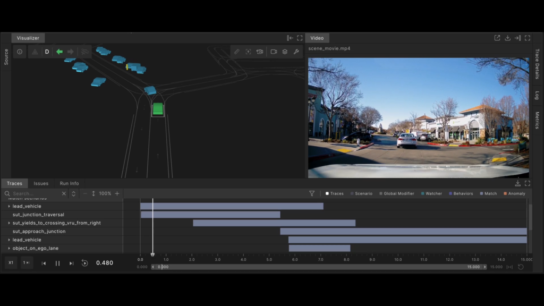Expand the object_on_ego_lane row
Screen dimensions: 544x306
(9, 249)
